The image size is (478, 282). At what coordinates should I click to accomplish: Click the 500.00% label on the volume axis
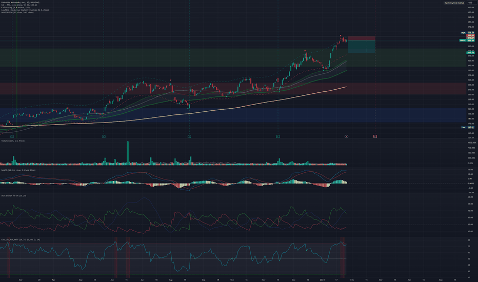click(x=471, y=153)
